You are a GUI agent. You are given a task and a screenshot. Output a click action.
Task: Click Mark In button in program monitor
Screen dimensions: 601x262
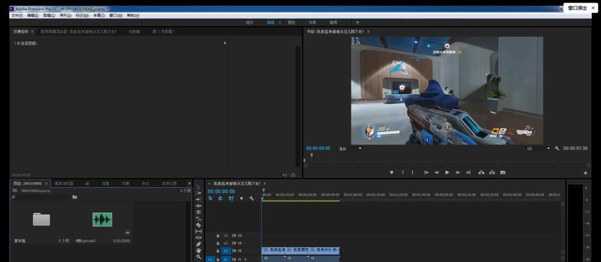[402, 172]
